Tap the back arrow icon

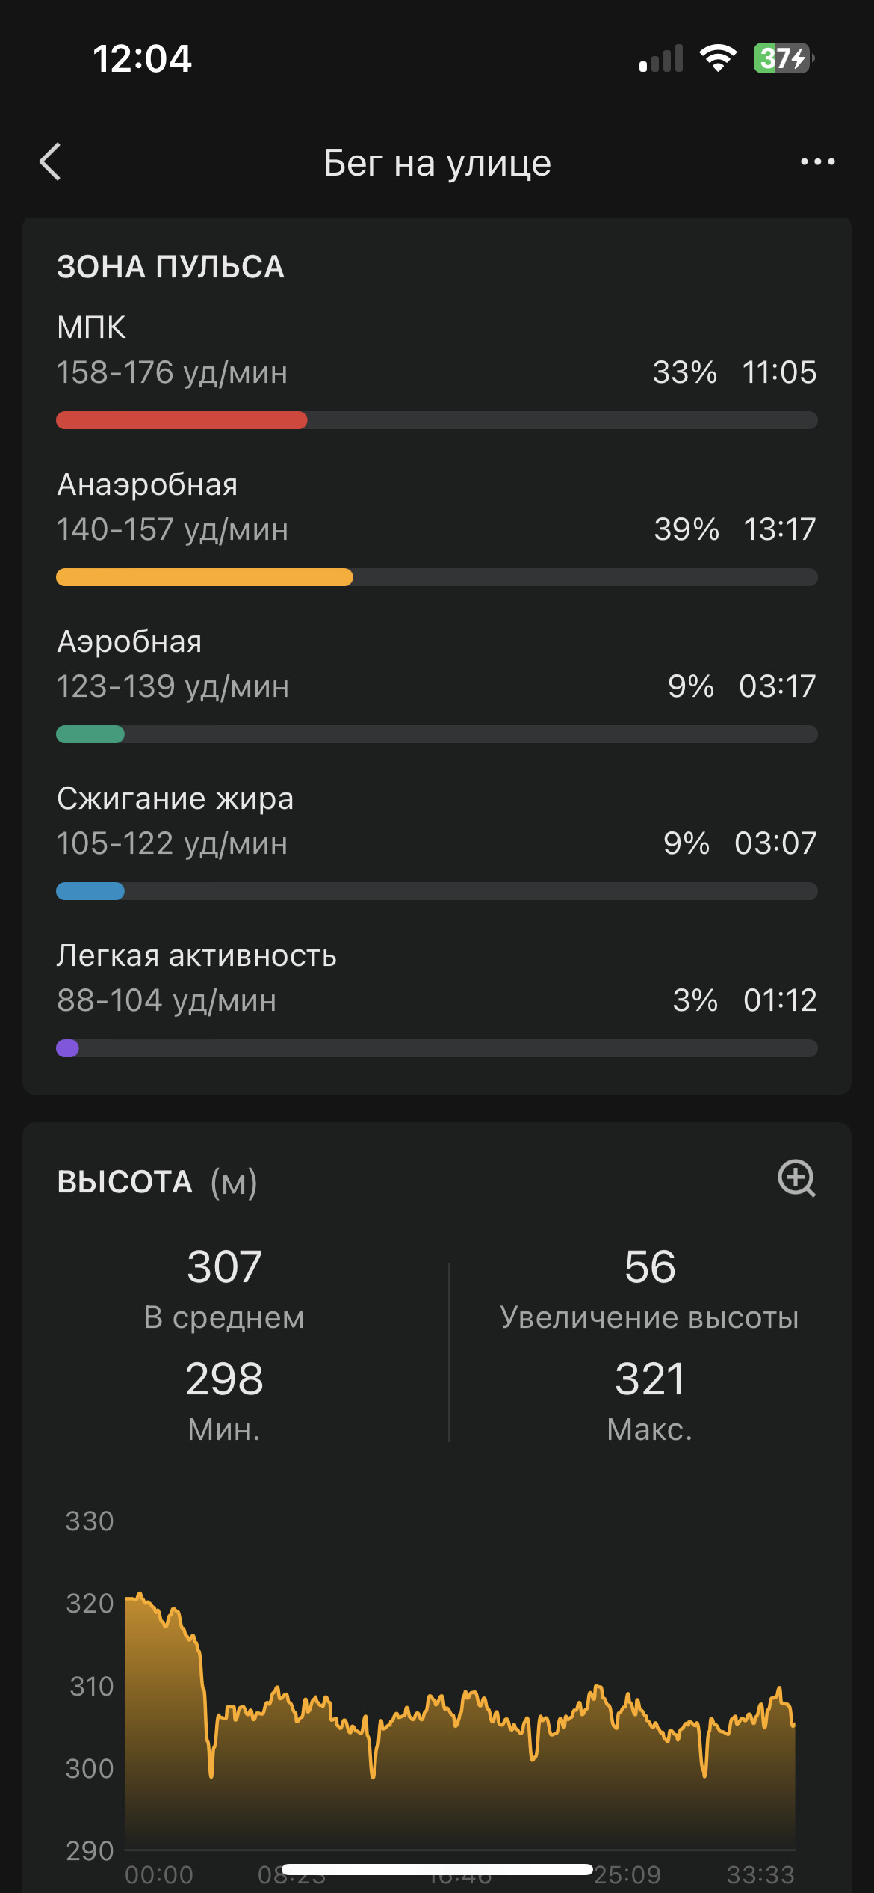[50, 162]
